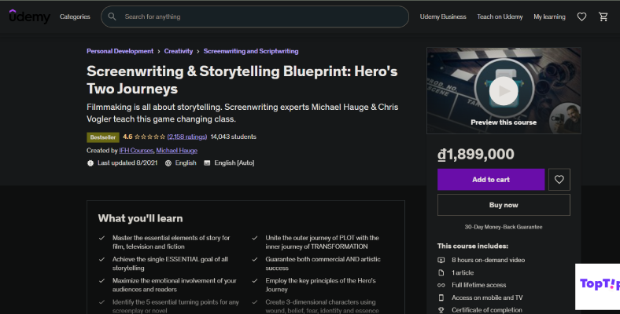Open Screenwriting and Scriptwriting breadcrumb
This screenshot has width=620, height=314.
pos(251,51)
